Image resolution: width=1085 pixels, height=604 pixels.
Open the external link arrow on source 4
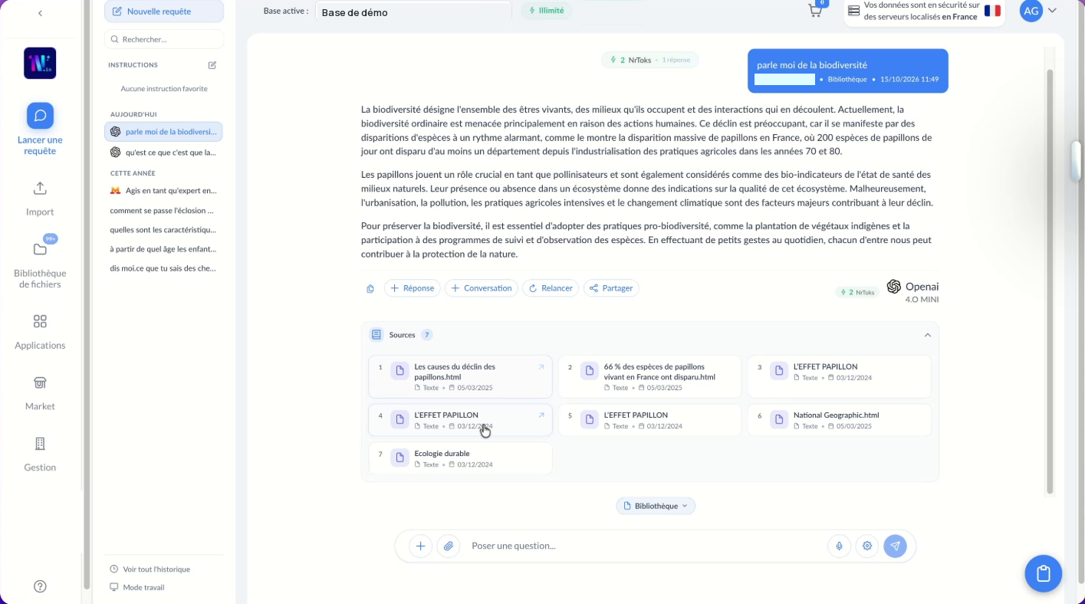tap(541, 415)
